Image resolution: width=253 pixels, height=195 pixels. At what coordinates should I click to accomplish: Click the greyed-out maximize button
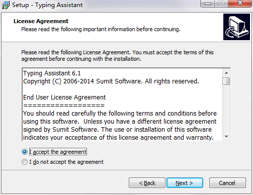pos(221,4)
